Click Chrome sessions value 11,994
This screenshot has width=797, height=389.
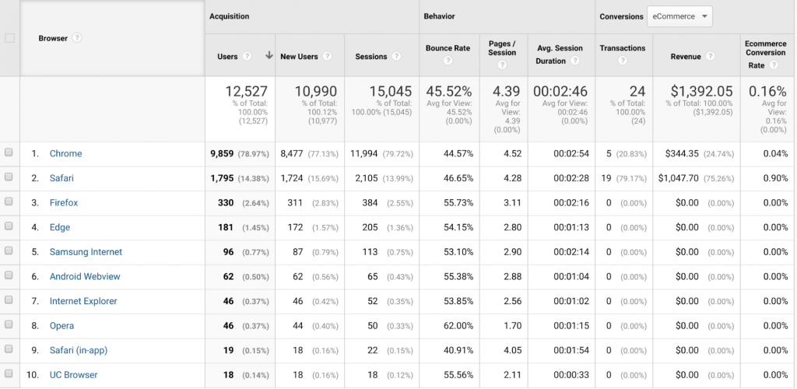pyautogui.click(x=364, y=153)
